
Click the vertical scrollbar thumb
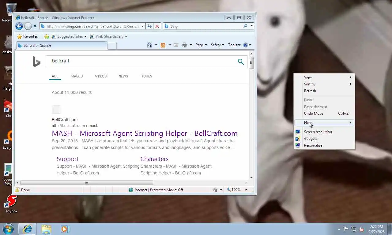point(251,63)
